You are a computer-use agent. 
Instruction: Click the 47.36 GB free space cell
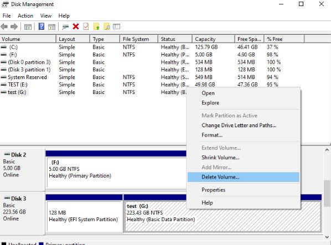tap(247, 85)
